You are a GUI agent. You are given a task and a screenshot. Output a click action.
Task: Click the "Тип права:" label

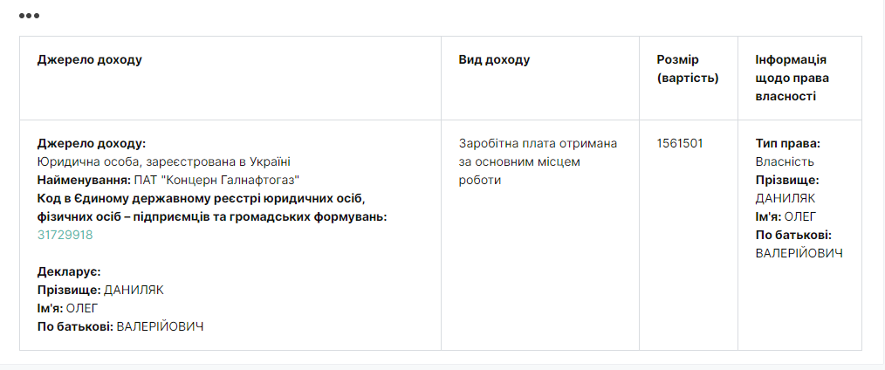[787, 143]
